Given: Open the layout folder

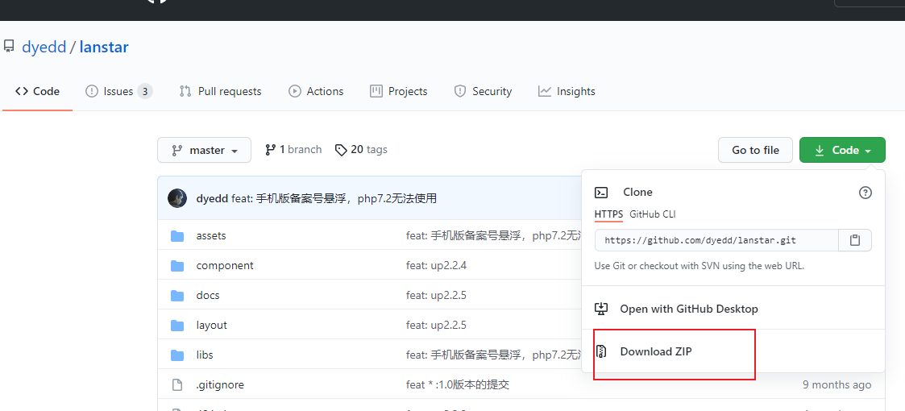Looking at the screenshot, I should (212, 325).
